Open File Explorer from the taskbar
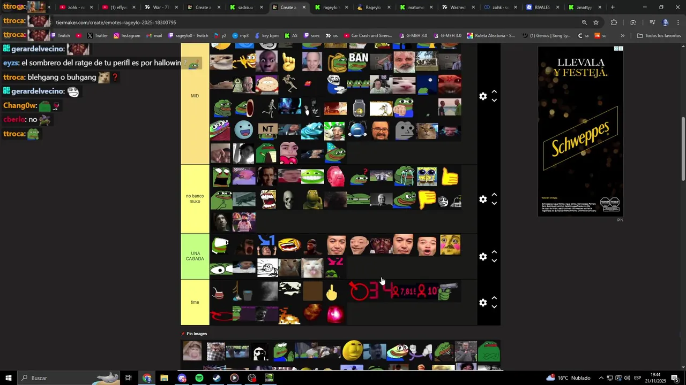 tap(164, 378)
